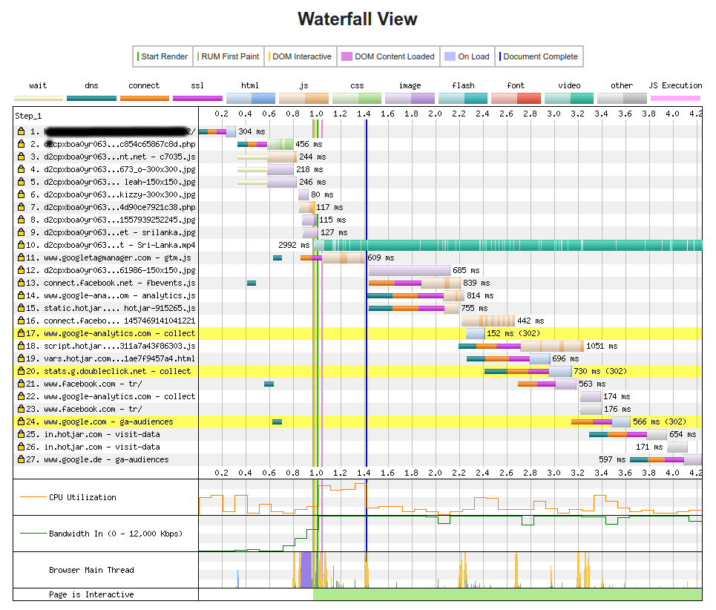This screenshot has width=716, height=610.
Task: Click the 'DOM Content Loaded' legend entry
Action: point(388,56)
